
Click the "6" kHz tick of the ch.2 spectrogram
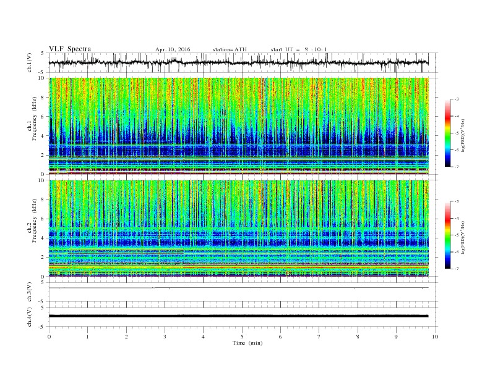[43, 219]
